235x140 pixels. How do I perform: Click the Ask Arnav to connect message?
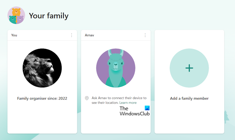pyautogui.click(x=119, y=98)
